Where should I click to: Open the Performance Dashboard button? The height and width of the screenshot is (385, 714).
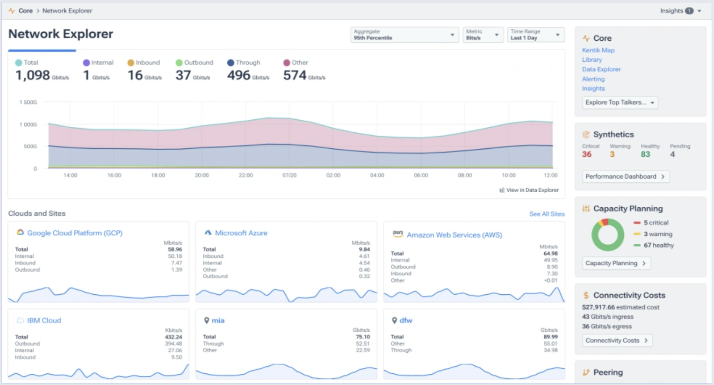[625, 176]
